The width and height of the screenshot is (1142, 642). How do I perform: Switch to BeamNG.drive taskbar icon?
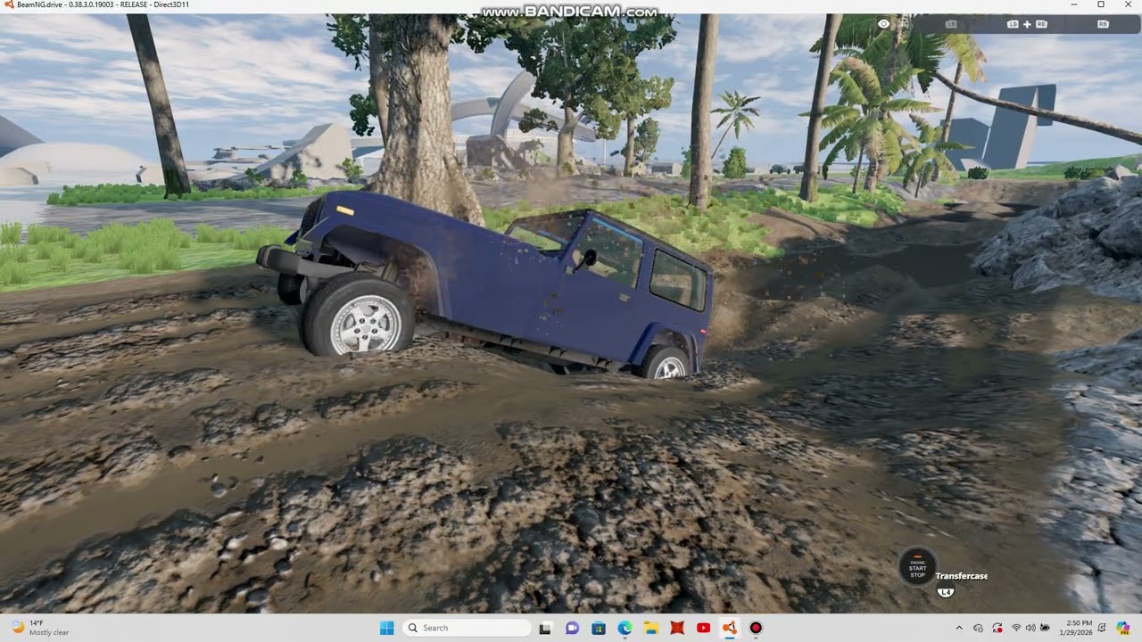(x=730, y=628)
